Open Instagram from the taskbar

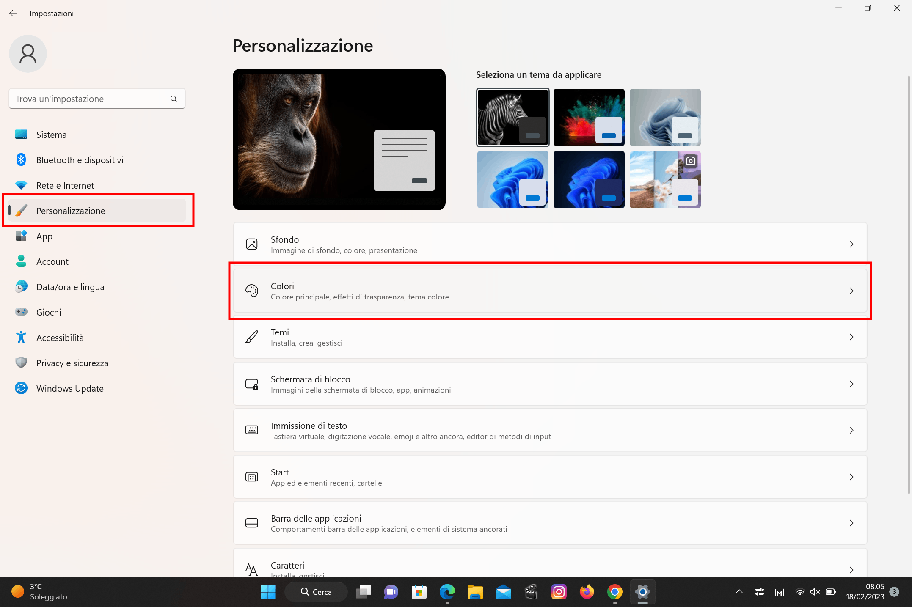coord(559,592)
